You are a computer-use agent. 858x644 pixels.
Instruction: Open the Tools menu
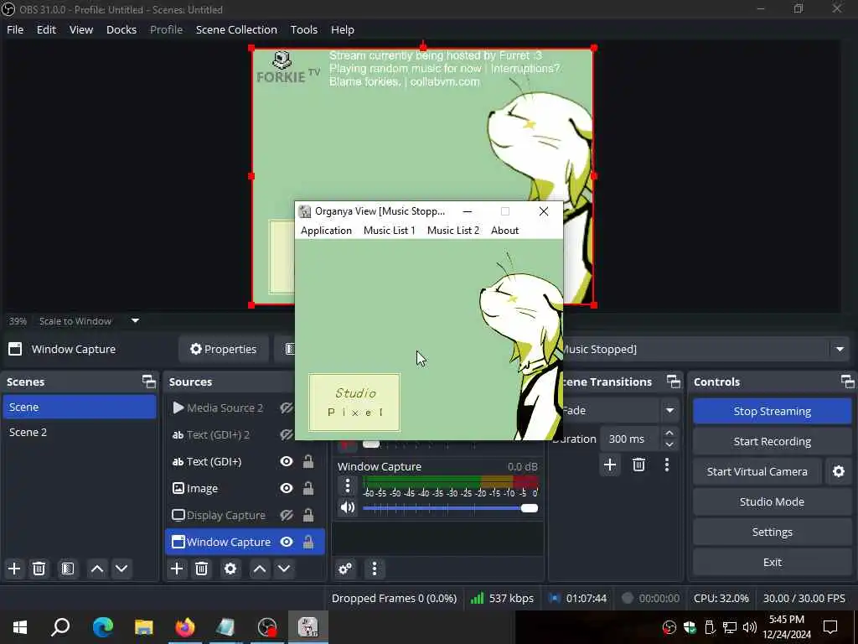tap(303, 29)
